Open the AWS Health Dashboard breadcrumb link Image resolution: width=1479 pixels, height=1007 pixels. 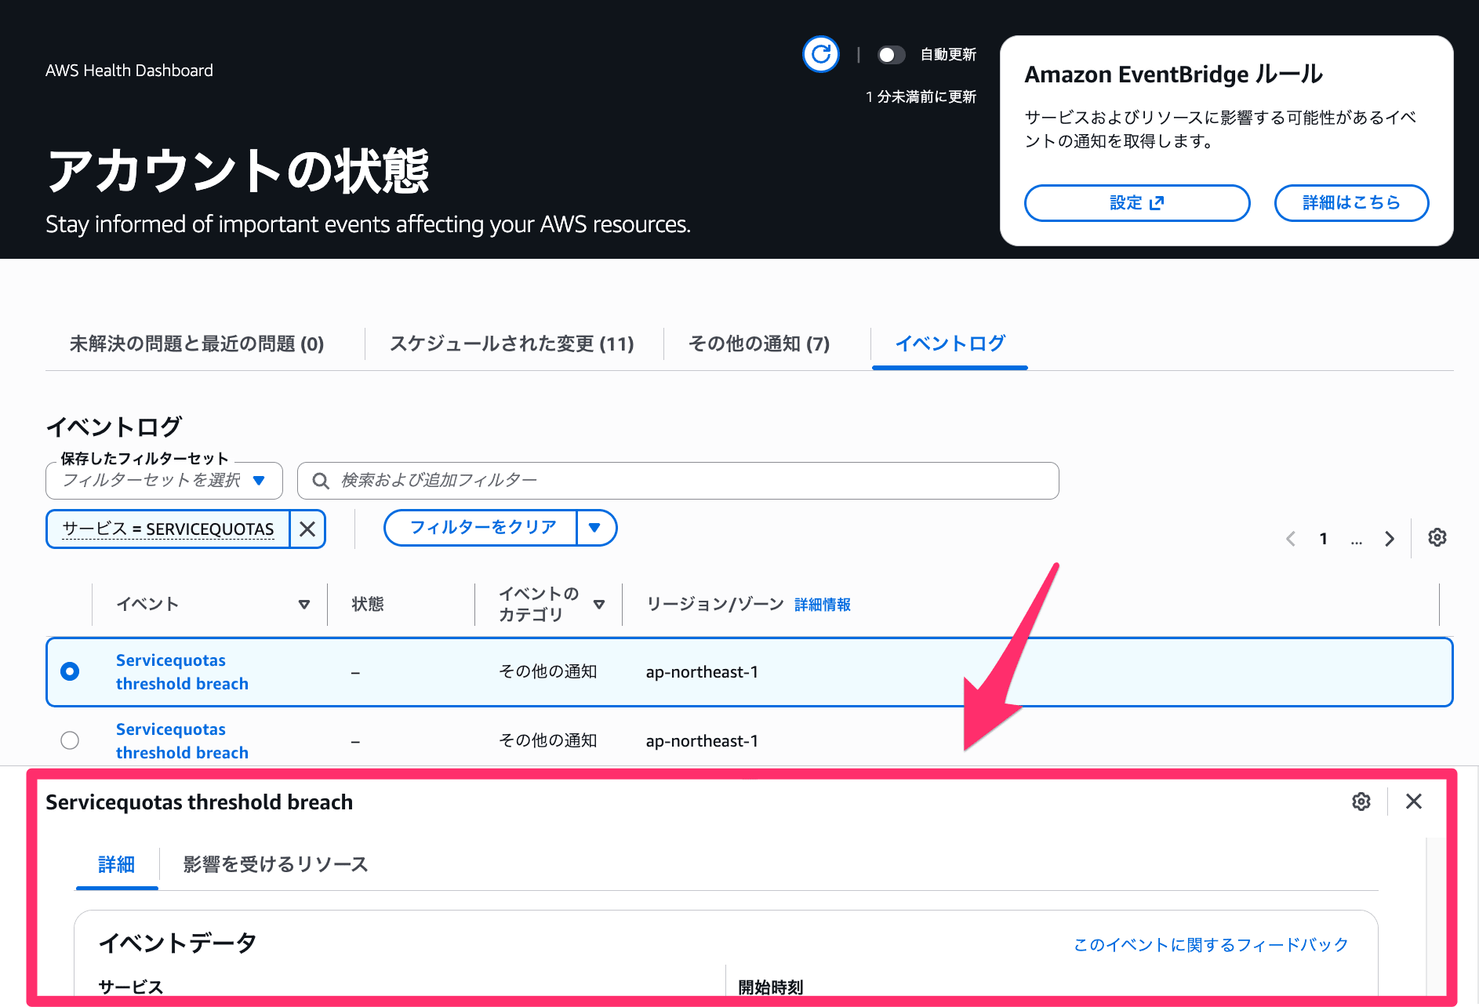pos(129,71)
